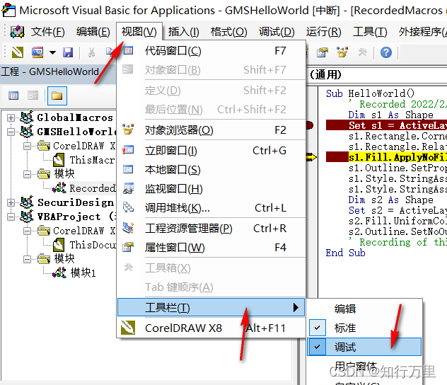Click the 视图(V) menu
447x385 pixels.
click(139, 32)
